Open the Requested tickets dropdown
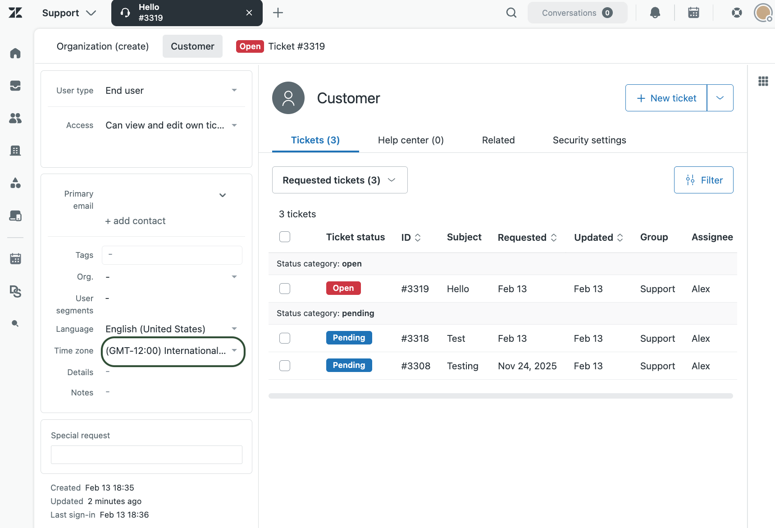775x528 pixels. [339, 180]
